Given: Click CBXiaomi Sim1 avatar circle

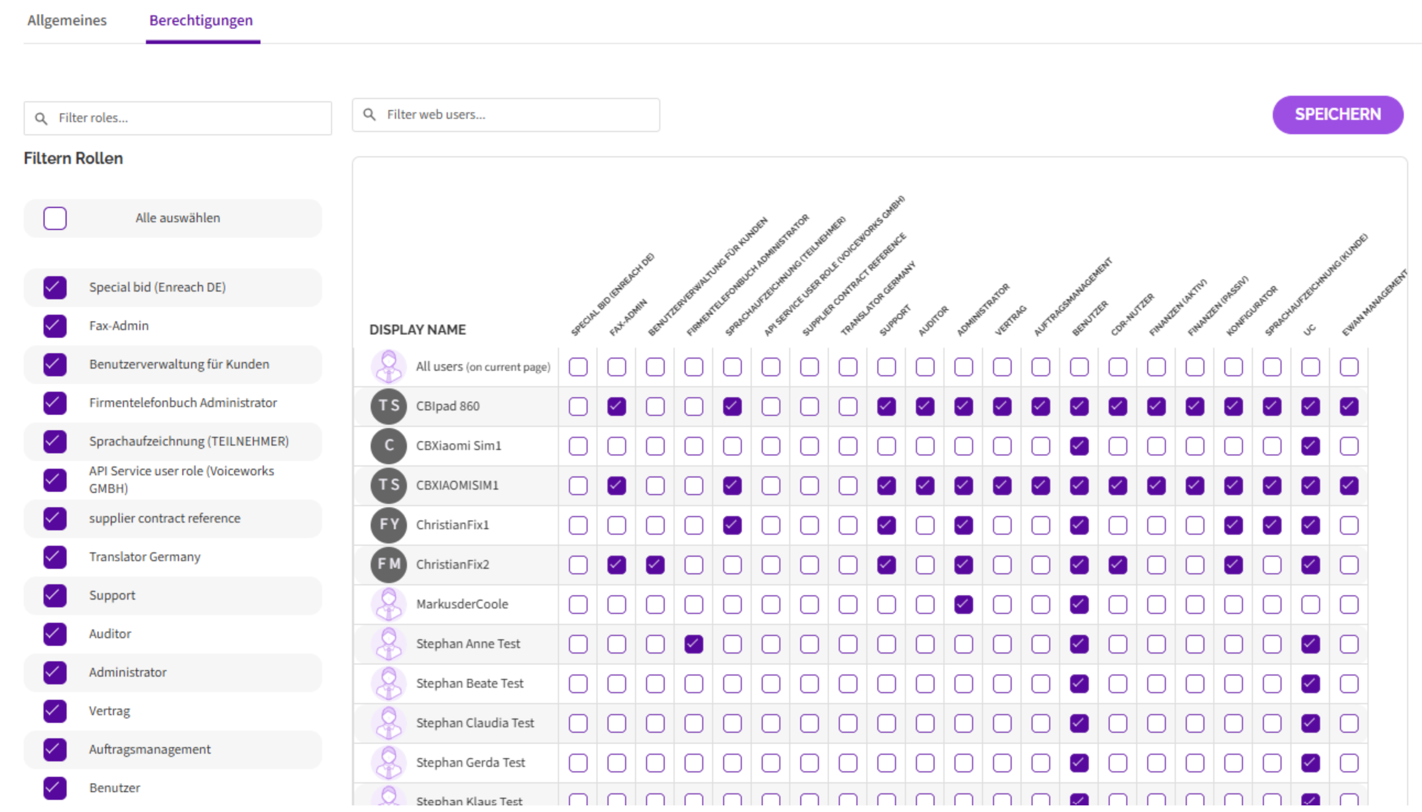Looking at the screenshot, I should (389, 446).
